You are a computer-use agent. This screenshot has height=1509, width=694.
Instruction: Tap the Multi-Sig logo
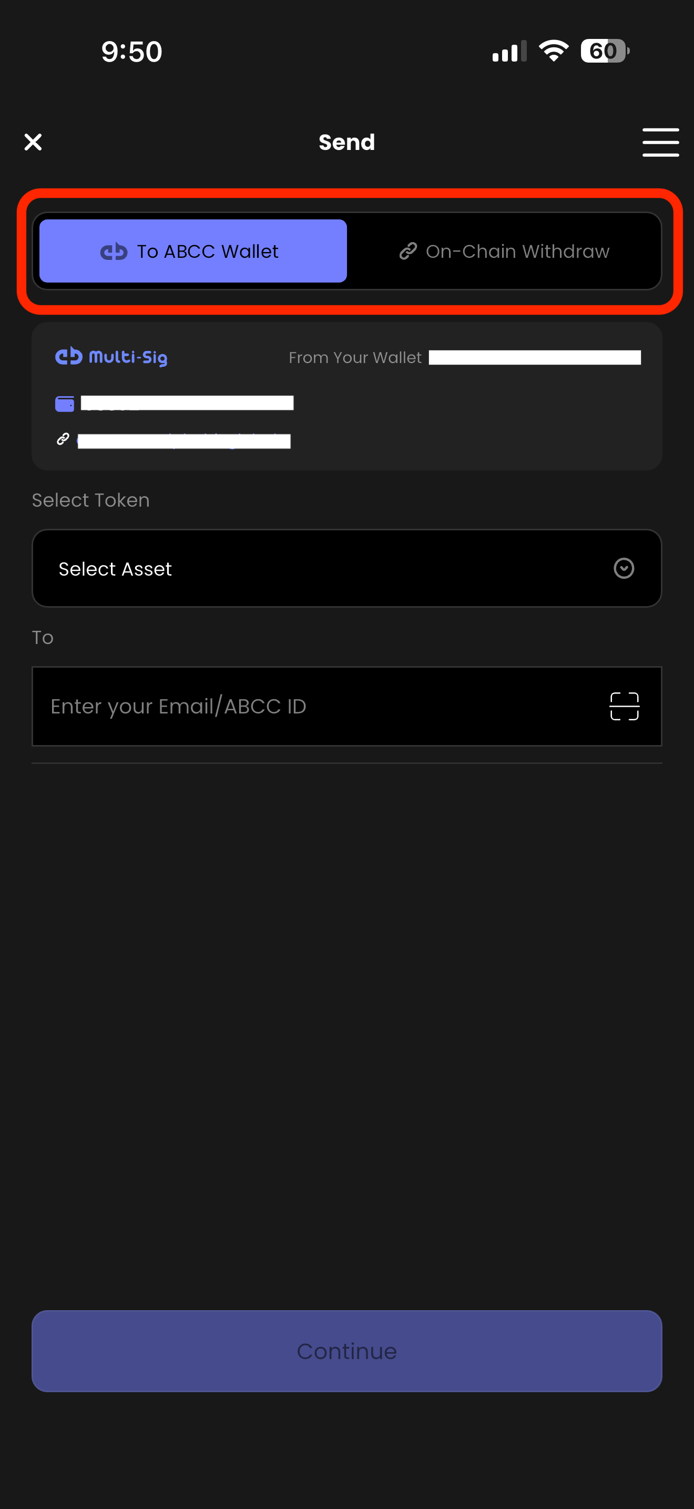(x=111, y=357)
